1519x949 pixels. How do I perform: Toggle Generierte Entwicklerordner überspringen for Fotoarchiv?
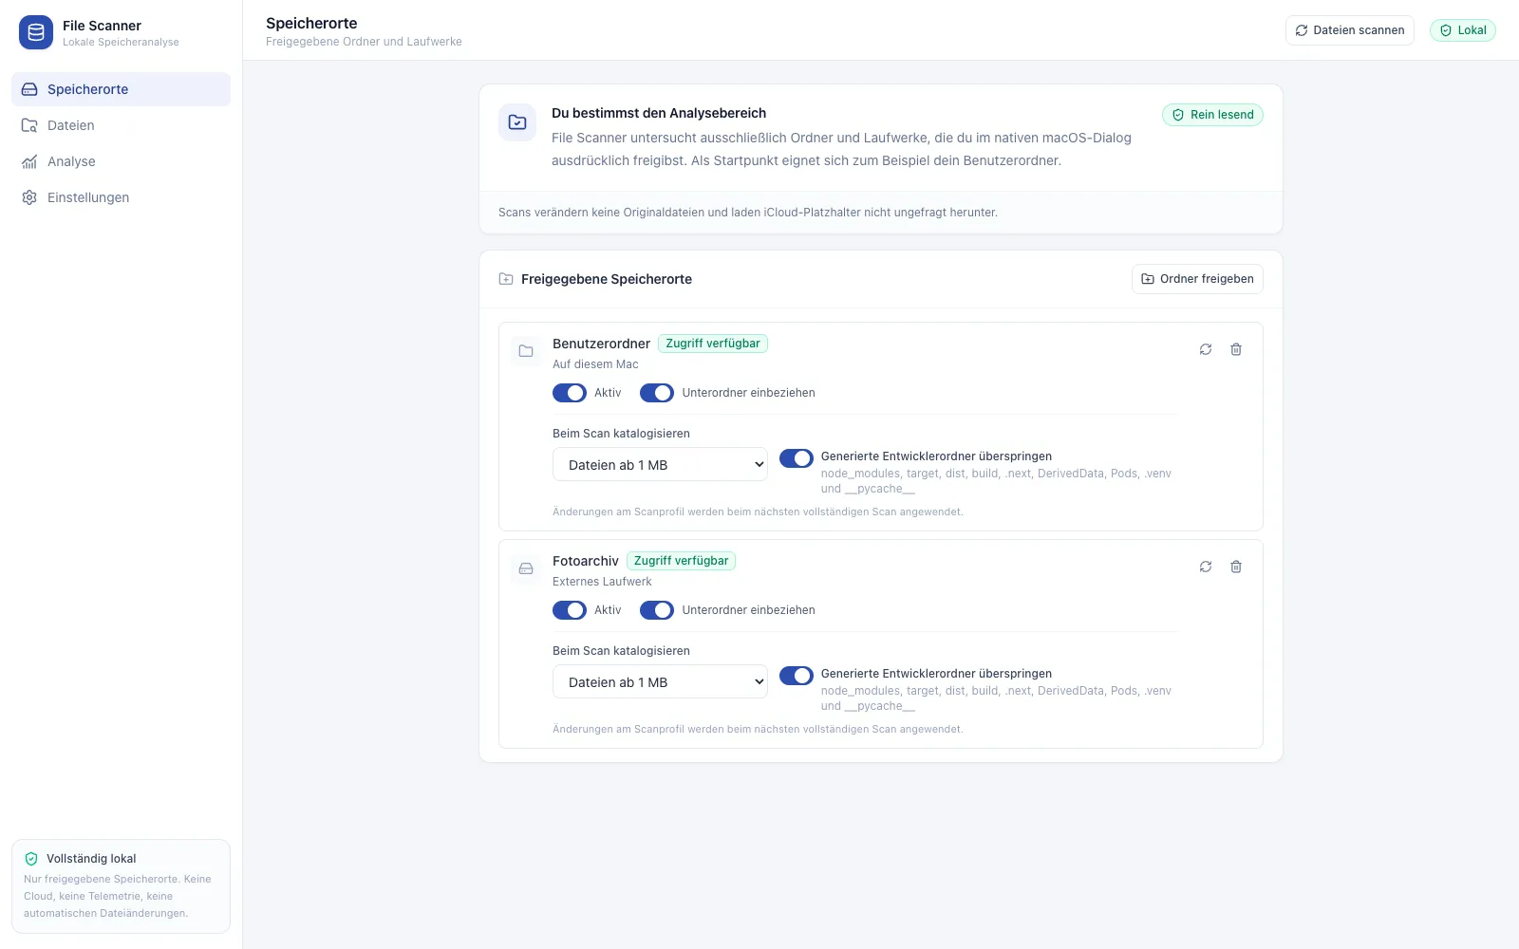click(x=797, y=676)
